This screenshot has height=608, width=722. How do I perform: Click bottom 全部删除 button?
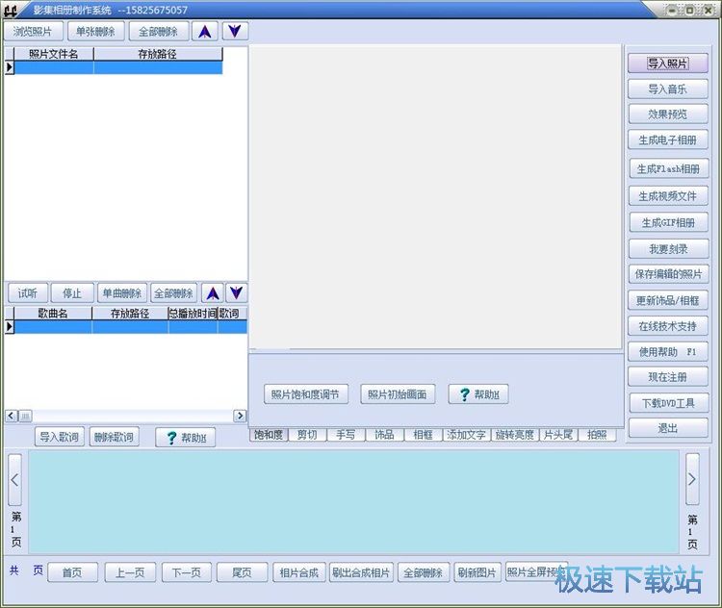coord(424,572)
